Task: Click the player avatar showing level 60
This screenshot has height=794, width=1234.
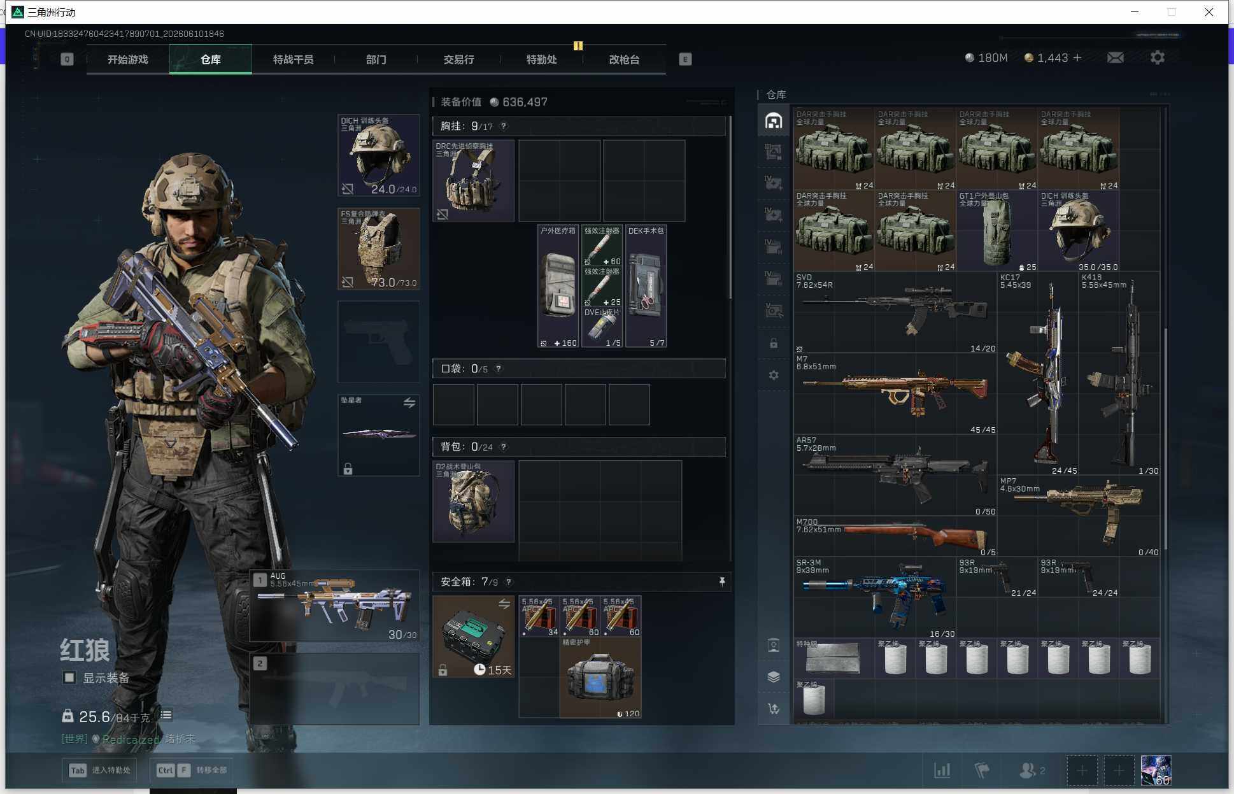Action: click(x=1156, y=770)
